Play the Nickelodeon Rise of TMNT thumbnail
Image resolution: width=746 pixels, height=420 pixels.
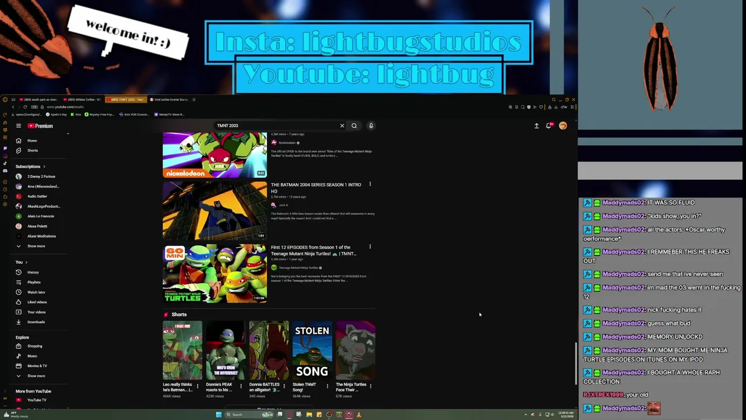click(x=214, y=155)
